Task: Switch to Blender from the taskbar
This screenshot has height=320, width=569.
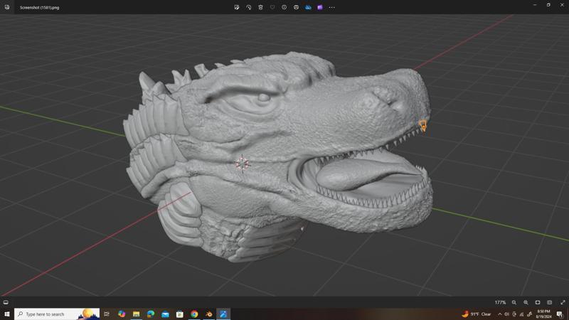Action: [208, 314]
